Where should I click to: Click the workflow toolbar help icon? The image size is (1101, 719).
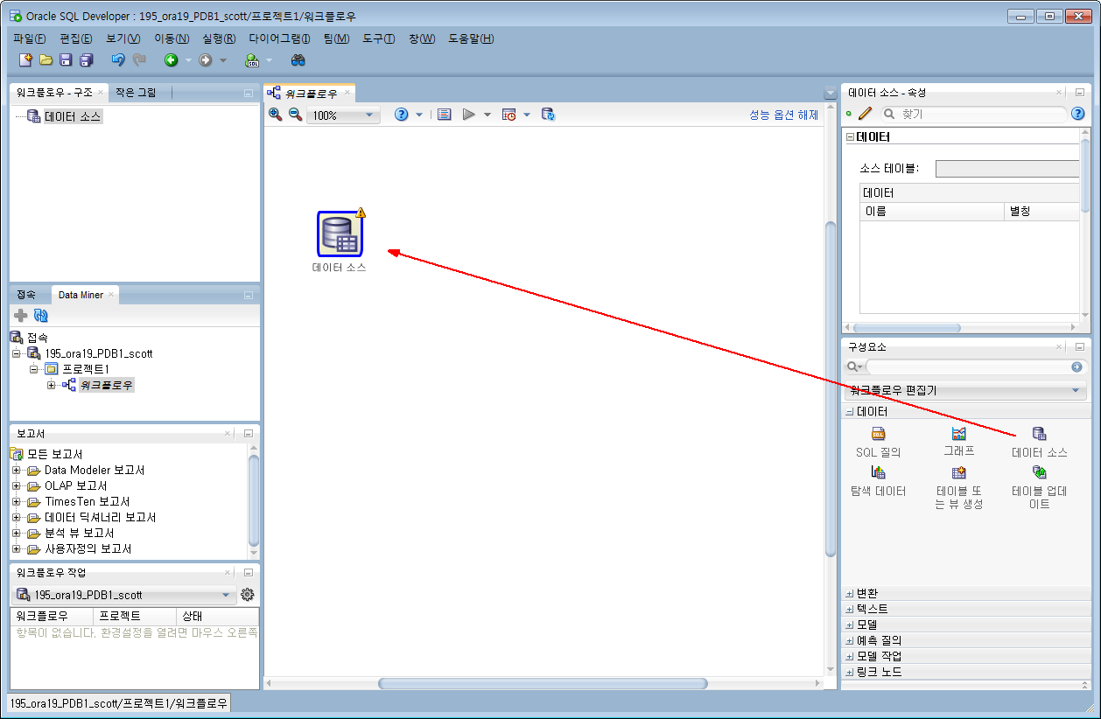coord(402,115)
